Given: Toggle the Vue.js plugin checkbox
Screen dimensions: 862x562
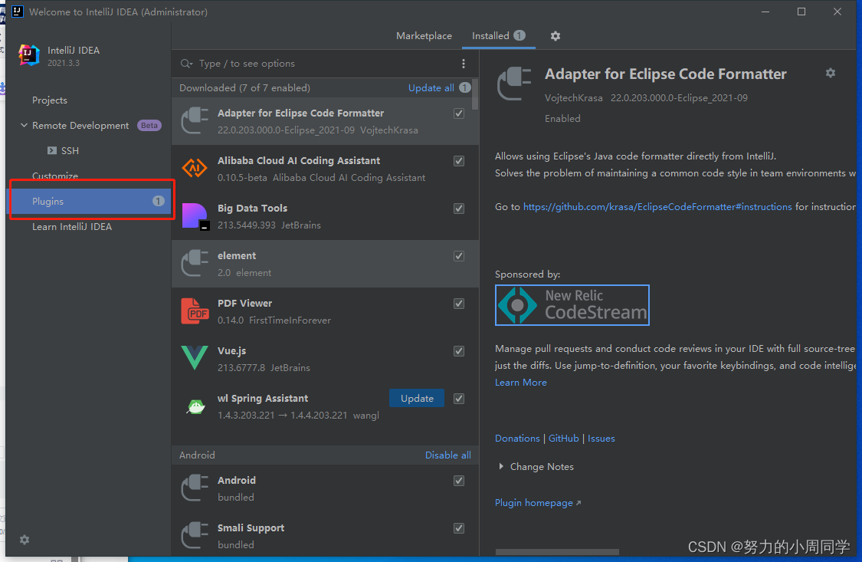Looking at the screenshot, I should 458,351.
